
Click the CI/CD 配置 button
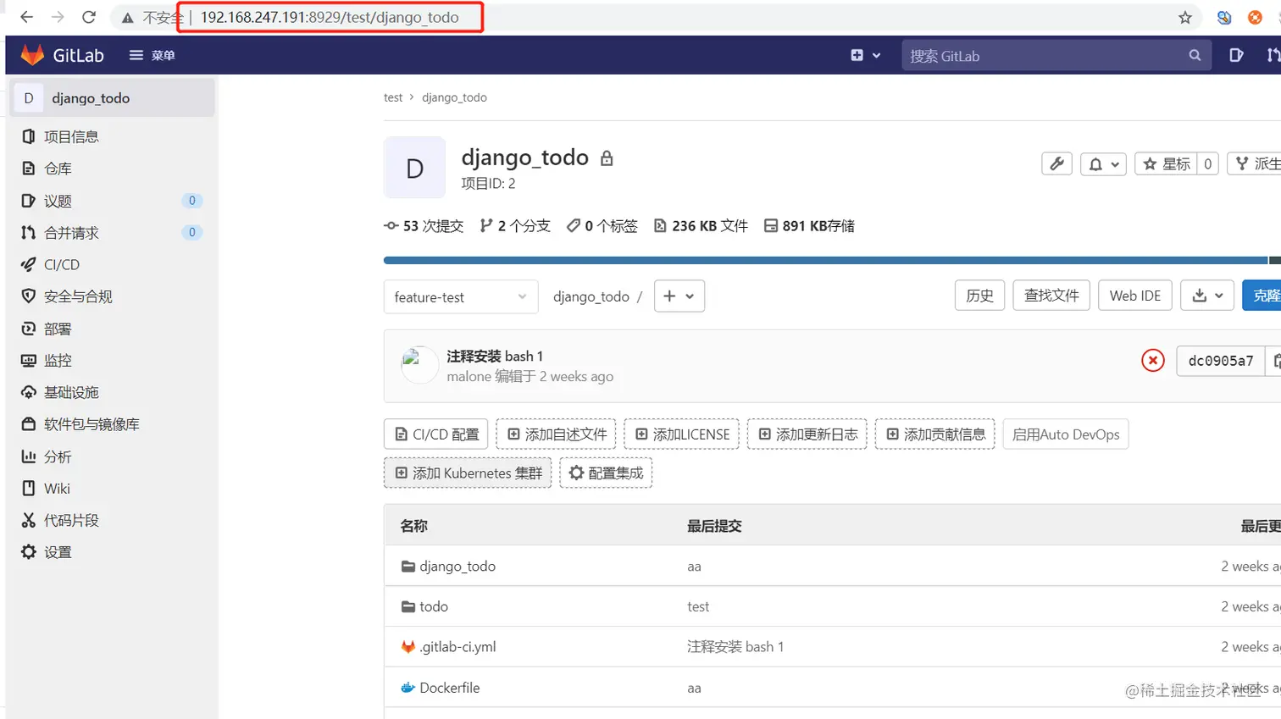[436, 434]
